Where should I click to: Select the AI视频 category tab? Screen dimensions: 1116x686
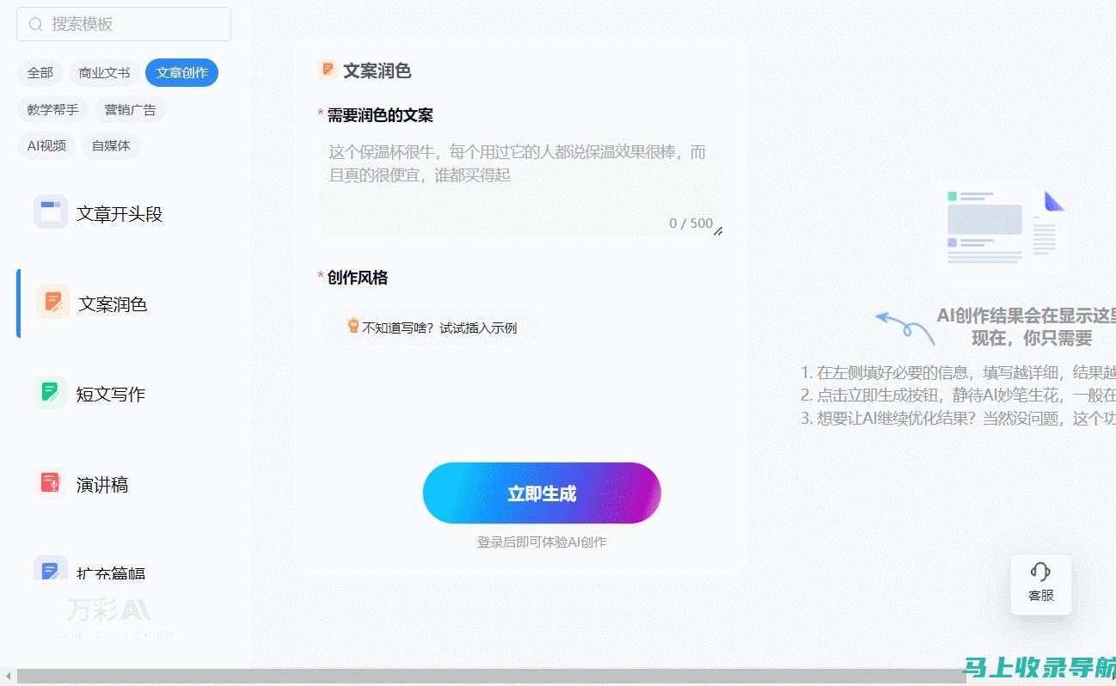[46, 146]
